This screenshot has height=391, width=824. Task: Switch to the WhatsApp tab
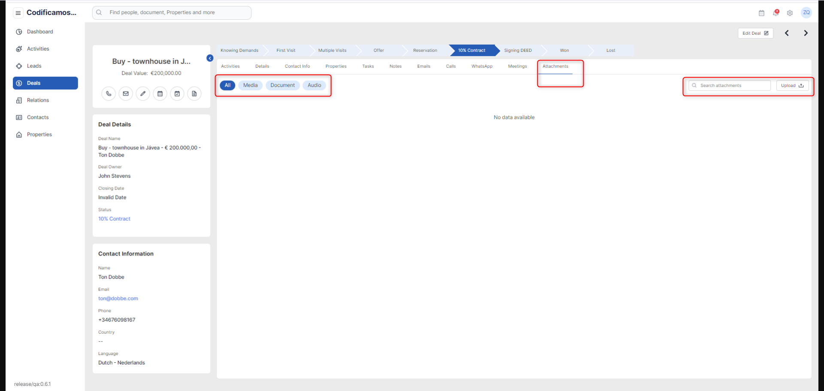(482, 66)
